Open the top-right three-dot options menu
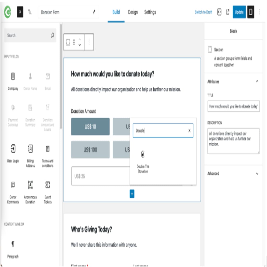Image resolution: width=267 pixels, height=267 pixels. 259,12
